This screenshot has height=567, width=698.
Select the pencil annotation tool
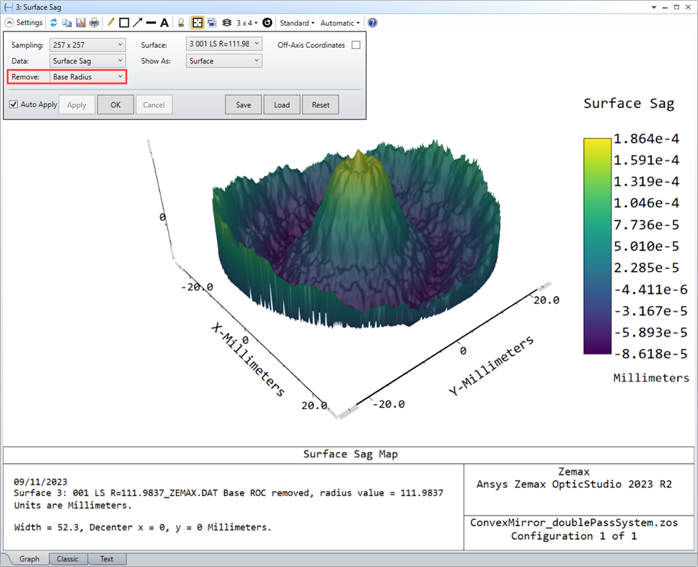[x=111, y=23]
